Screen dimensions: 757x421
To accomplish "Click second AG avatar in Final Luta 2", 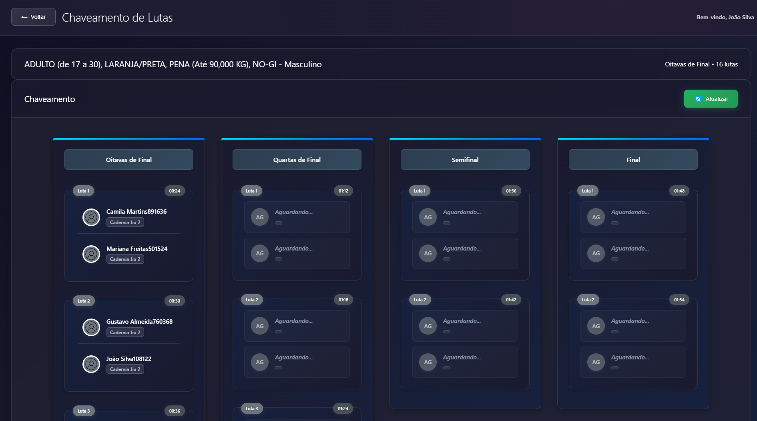I will click(596, 362).
